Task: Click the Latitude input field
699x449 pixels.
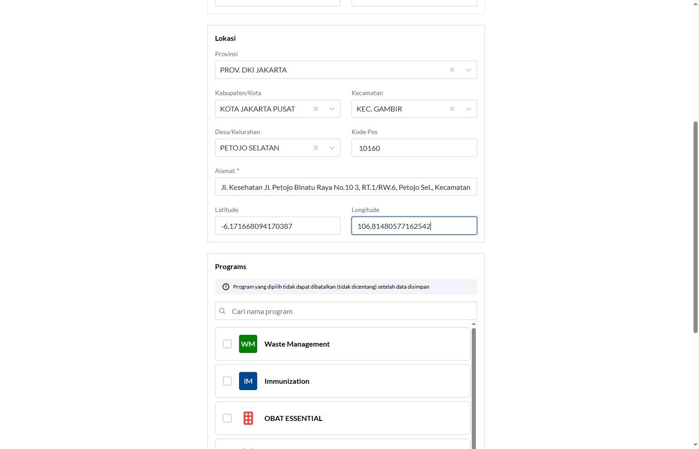Action: [278, 226]
